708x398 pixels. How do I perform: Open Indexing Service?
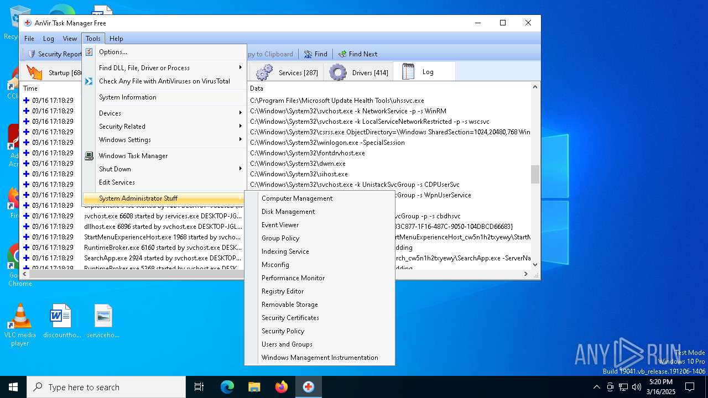[320, 252]
